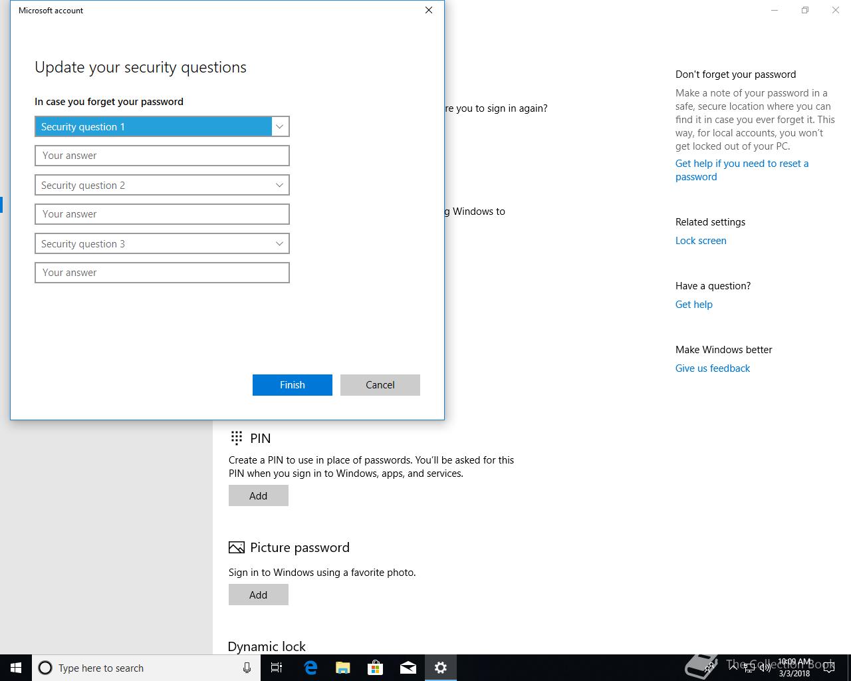
Task: Open the Security question 2 dropdown
Action: [162, 185]
